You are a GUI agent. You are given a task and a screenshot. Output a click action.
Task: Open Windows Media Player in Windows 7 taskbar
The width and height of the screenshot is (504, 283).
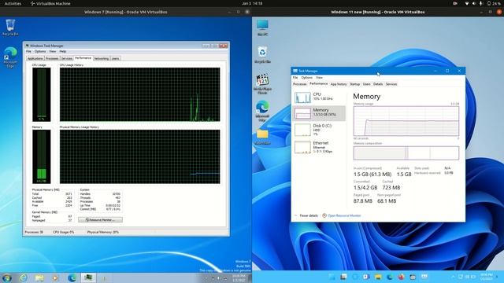55,277
